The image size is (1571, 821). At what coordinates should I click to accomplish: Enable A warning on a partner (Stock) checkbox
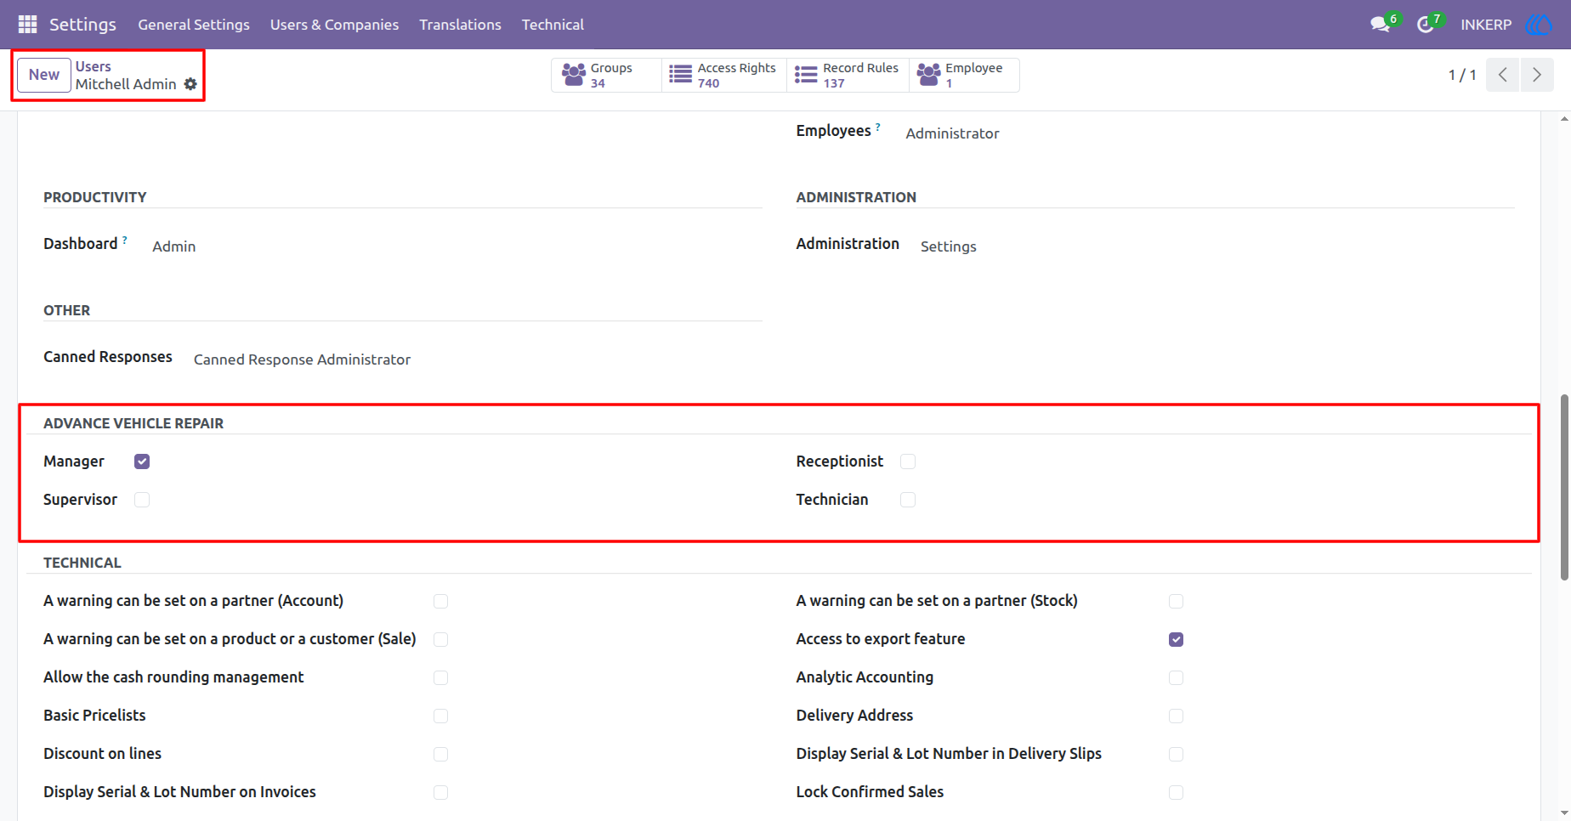1176,601
